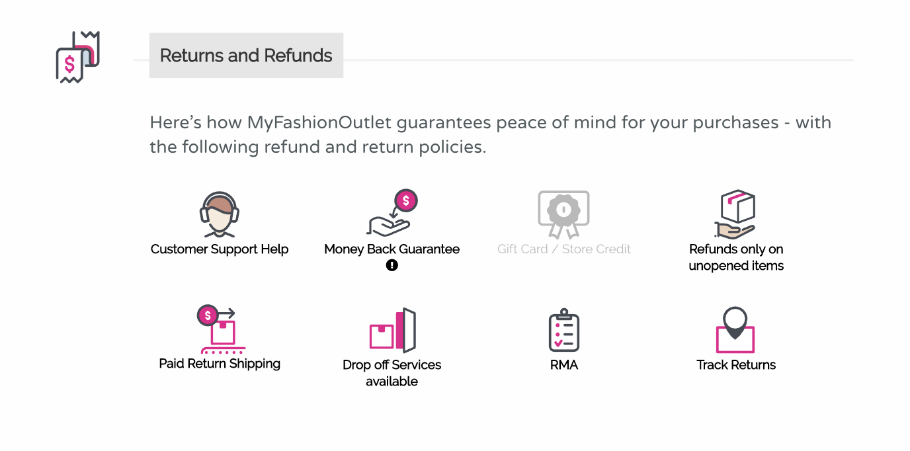The image size is (910, 451).
Task: Click the Paid Return Shipping label
Action: (220, 364)
